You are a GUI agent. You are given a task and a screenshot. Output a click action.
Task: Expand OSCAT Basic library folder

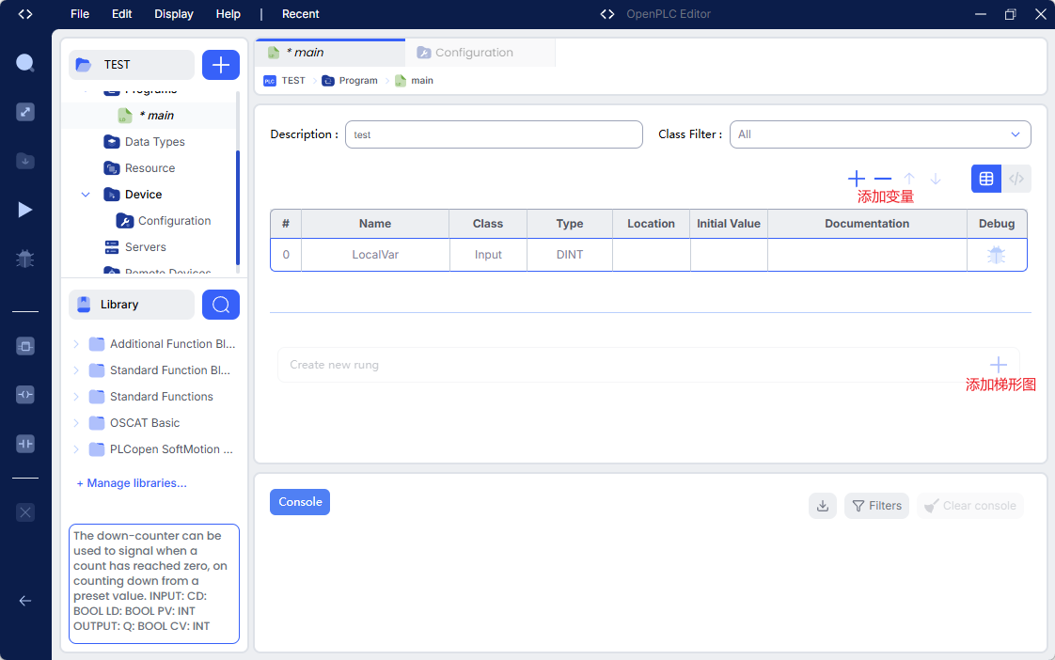click(76, 422)
